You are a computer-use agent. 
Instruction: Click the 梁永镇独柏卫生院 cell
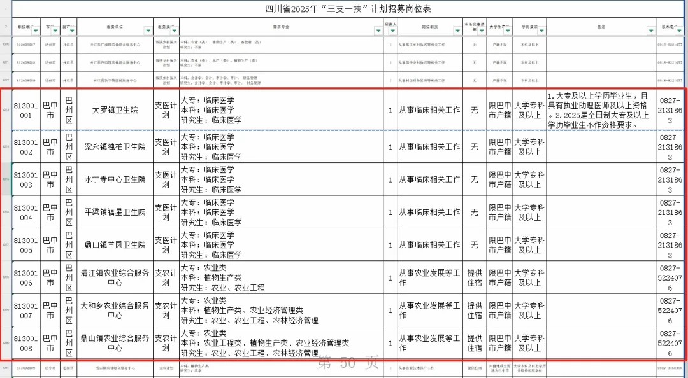pos(115,147)
